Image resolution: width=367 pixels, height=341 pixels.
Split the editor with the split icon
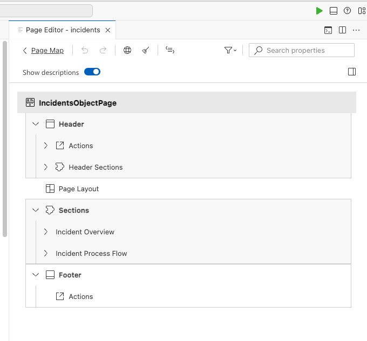(342, 30)
